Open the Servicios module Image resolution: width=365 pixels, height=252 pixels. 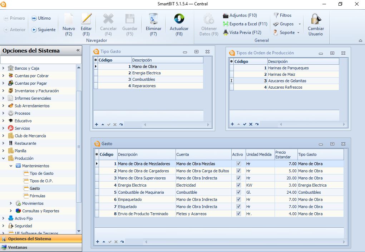(22, 128)
